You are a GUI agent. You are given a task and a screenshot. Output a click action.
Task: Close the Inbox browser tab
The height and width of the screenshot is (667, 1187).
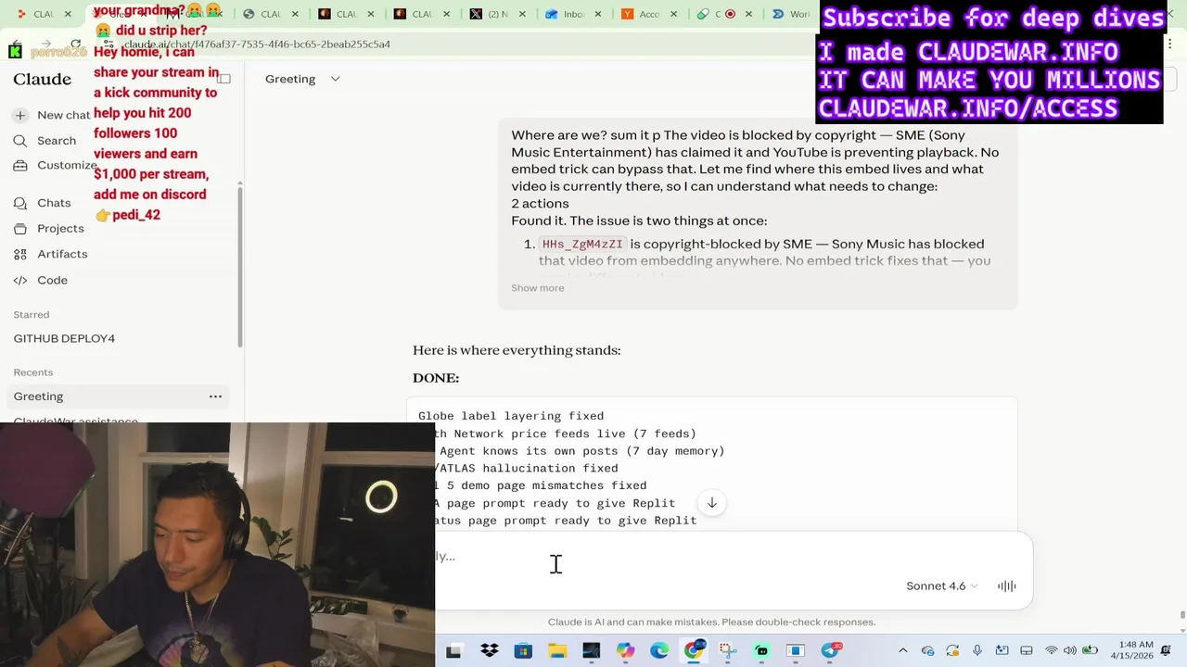597,14
